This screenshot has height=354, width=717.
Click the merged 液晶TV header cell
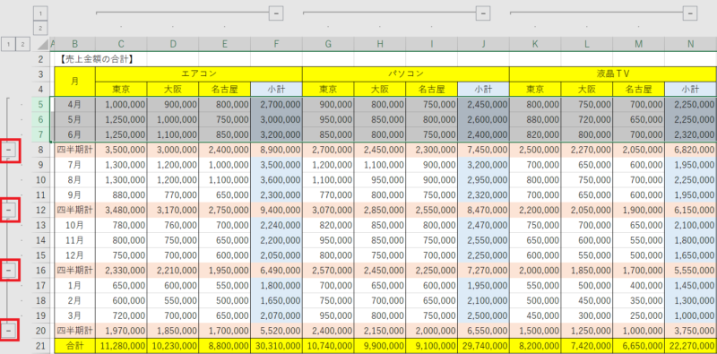coord(613,74)
